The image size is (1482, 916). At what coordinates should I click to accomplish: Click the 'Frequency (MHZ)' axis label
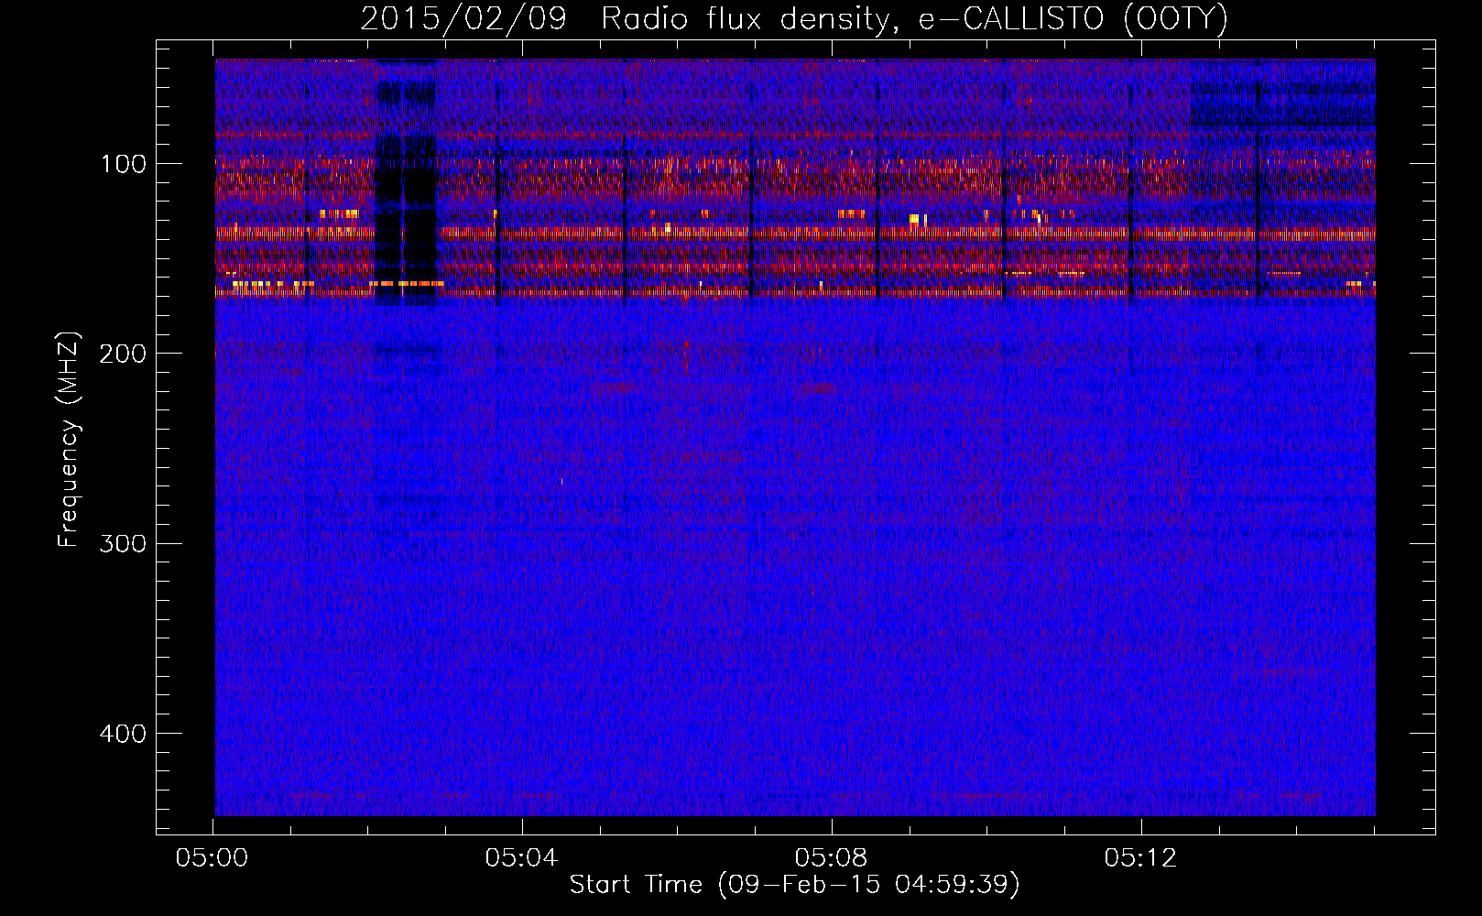[x=69, y=440]
